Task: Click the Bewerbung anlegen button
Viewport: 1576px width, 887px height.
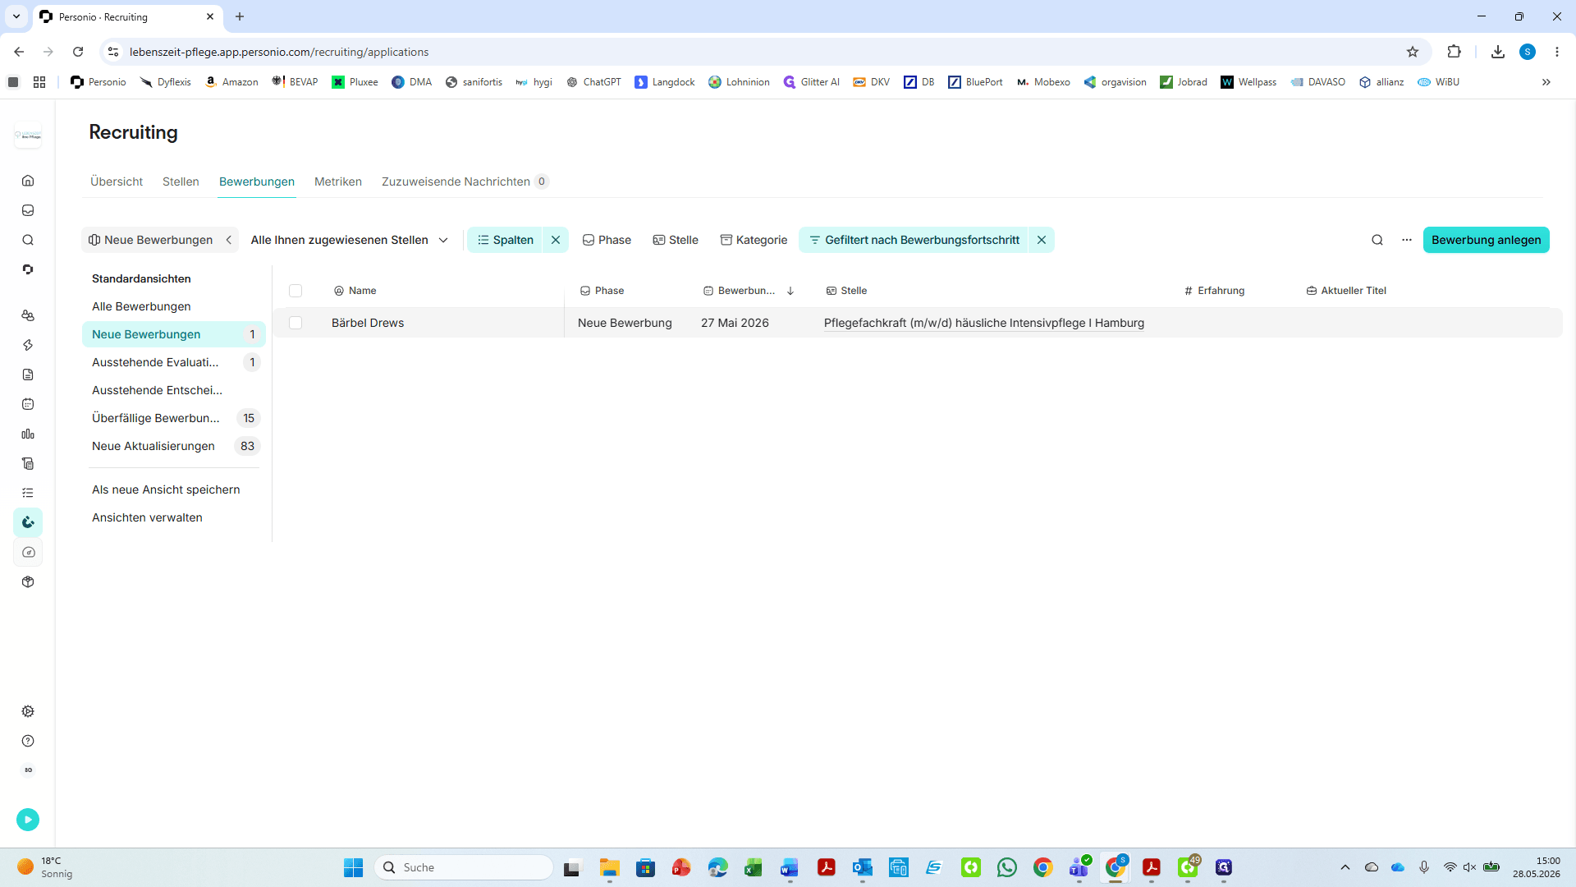Action: click(x=1486, y=240)
